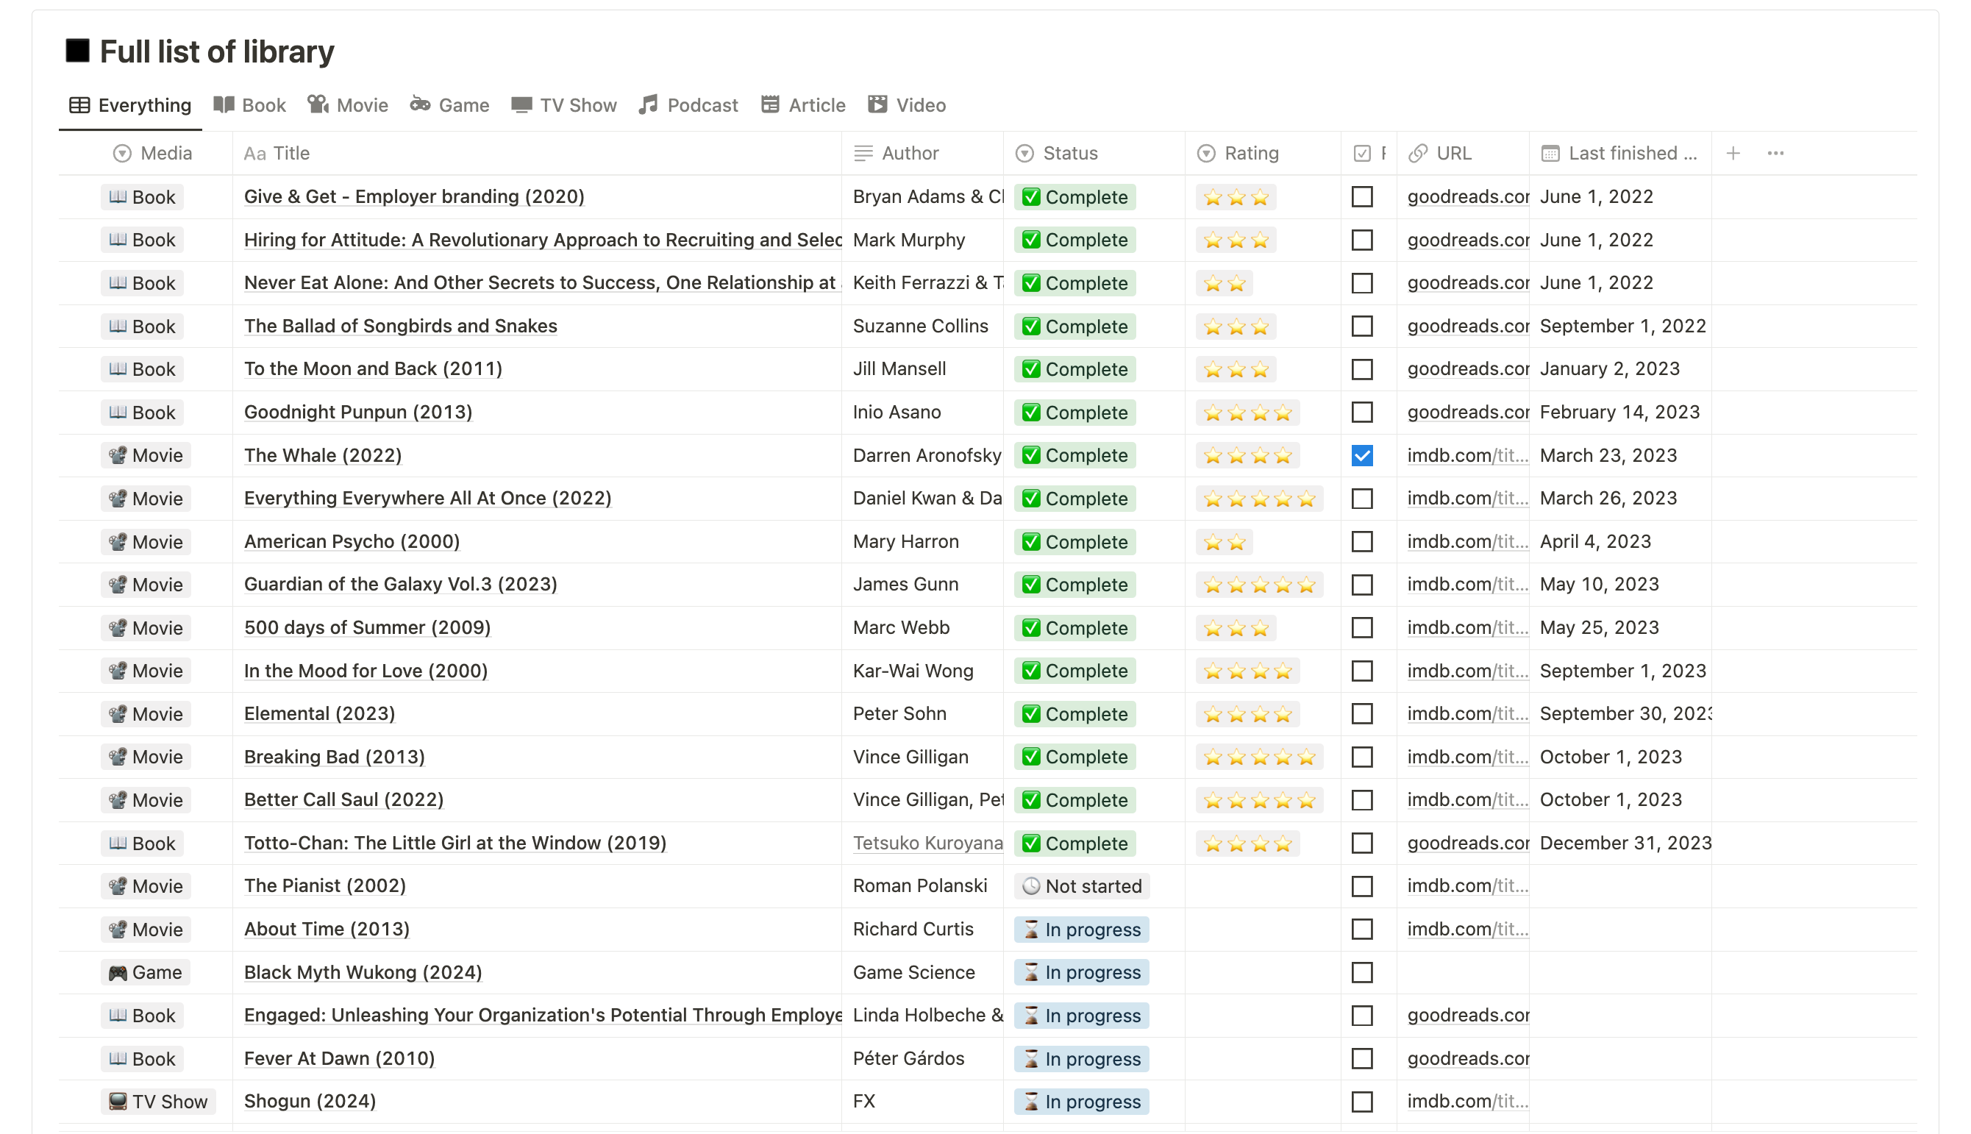Open the Status dropdown for The Pianist
Viewport: 1971px width, 1134px height.
pos(1081,886)
